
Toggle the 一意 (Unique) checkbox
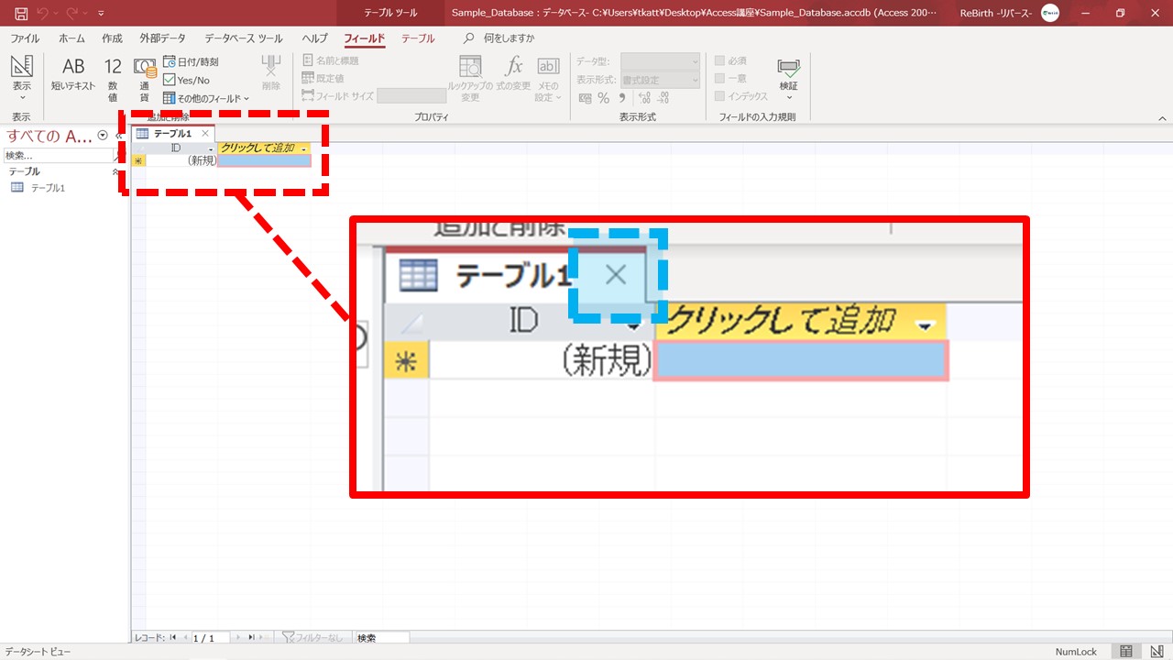tap(720, 78)
